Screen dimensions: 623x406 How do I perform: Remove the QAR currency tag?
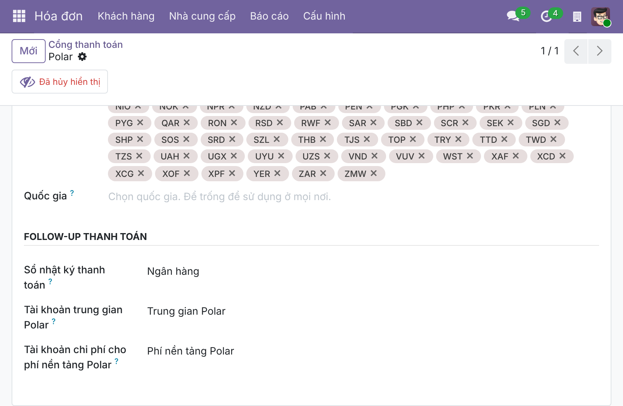pyautogui.click(x=187, y=123)
